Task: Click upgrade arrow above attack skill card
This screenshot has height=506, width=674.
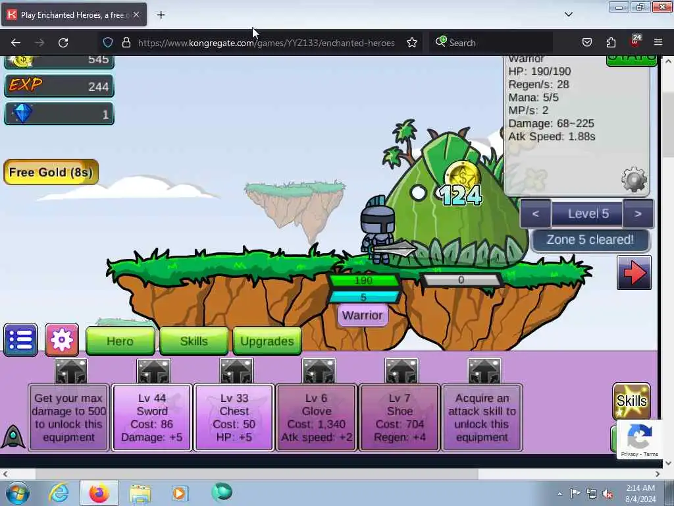Action: [x=484, y=370]
